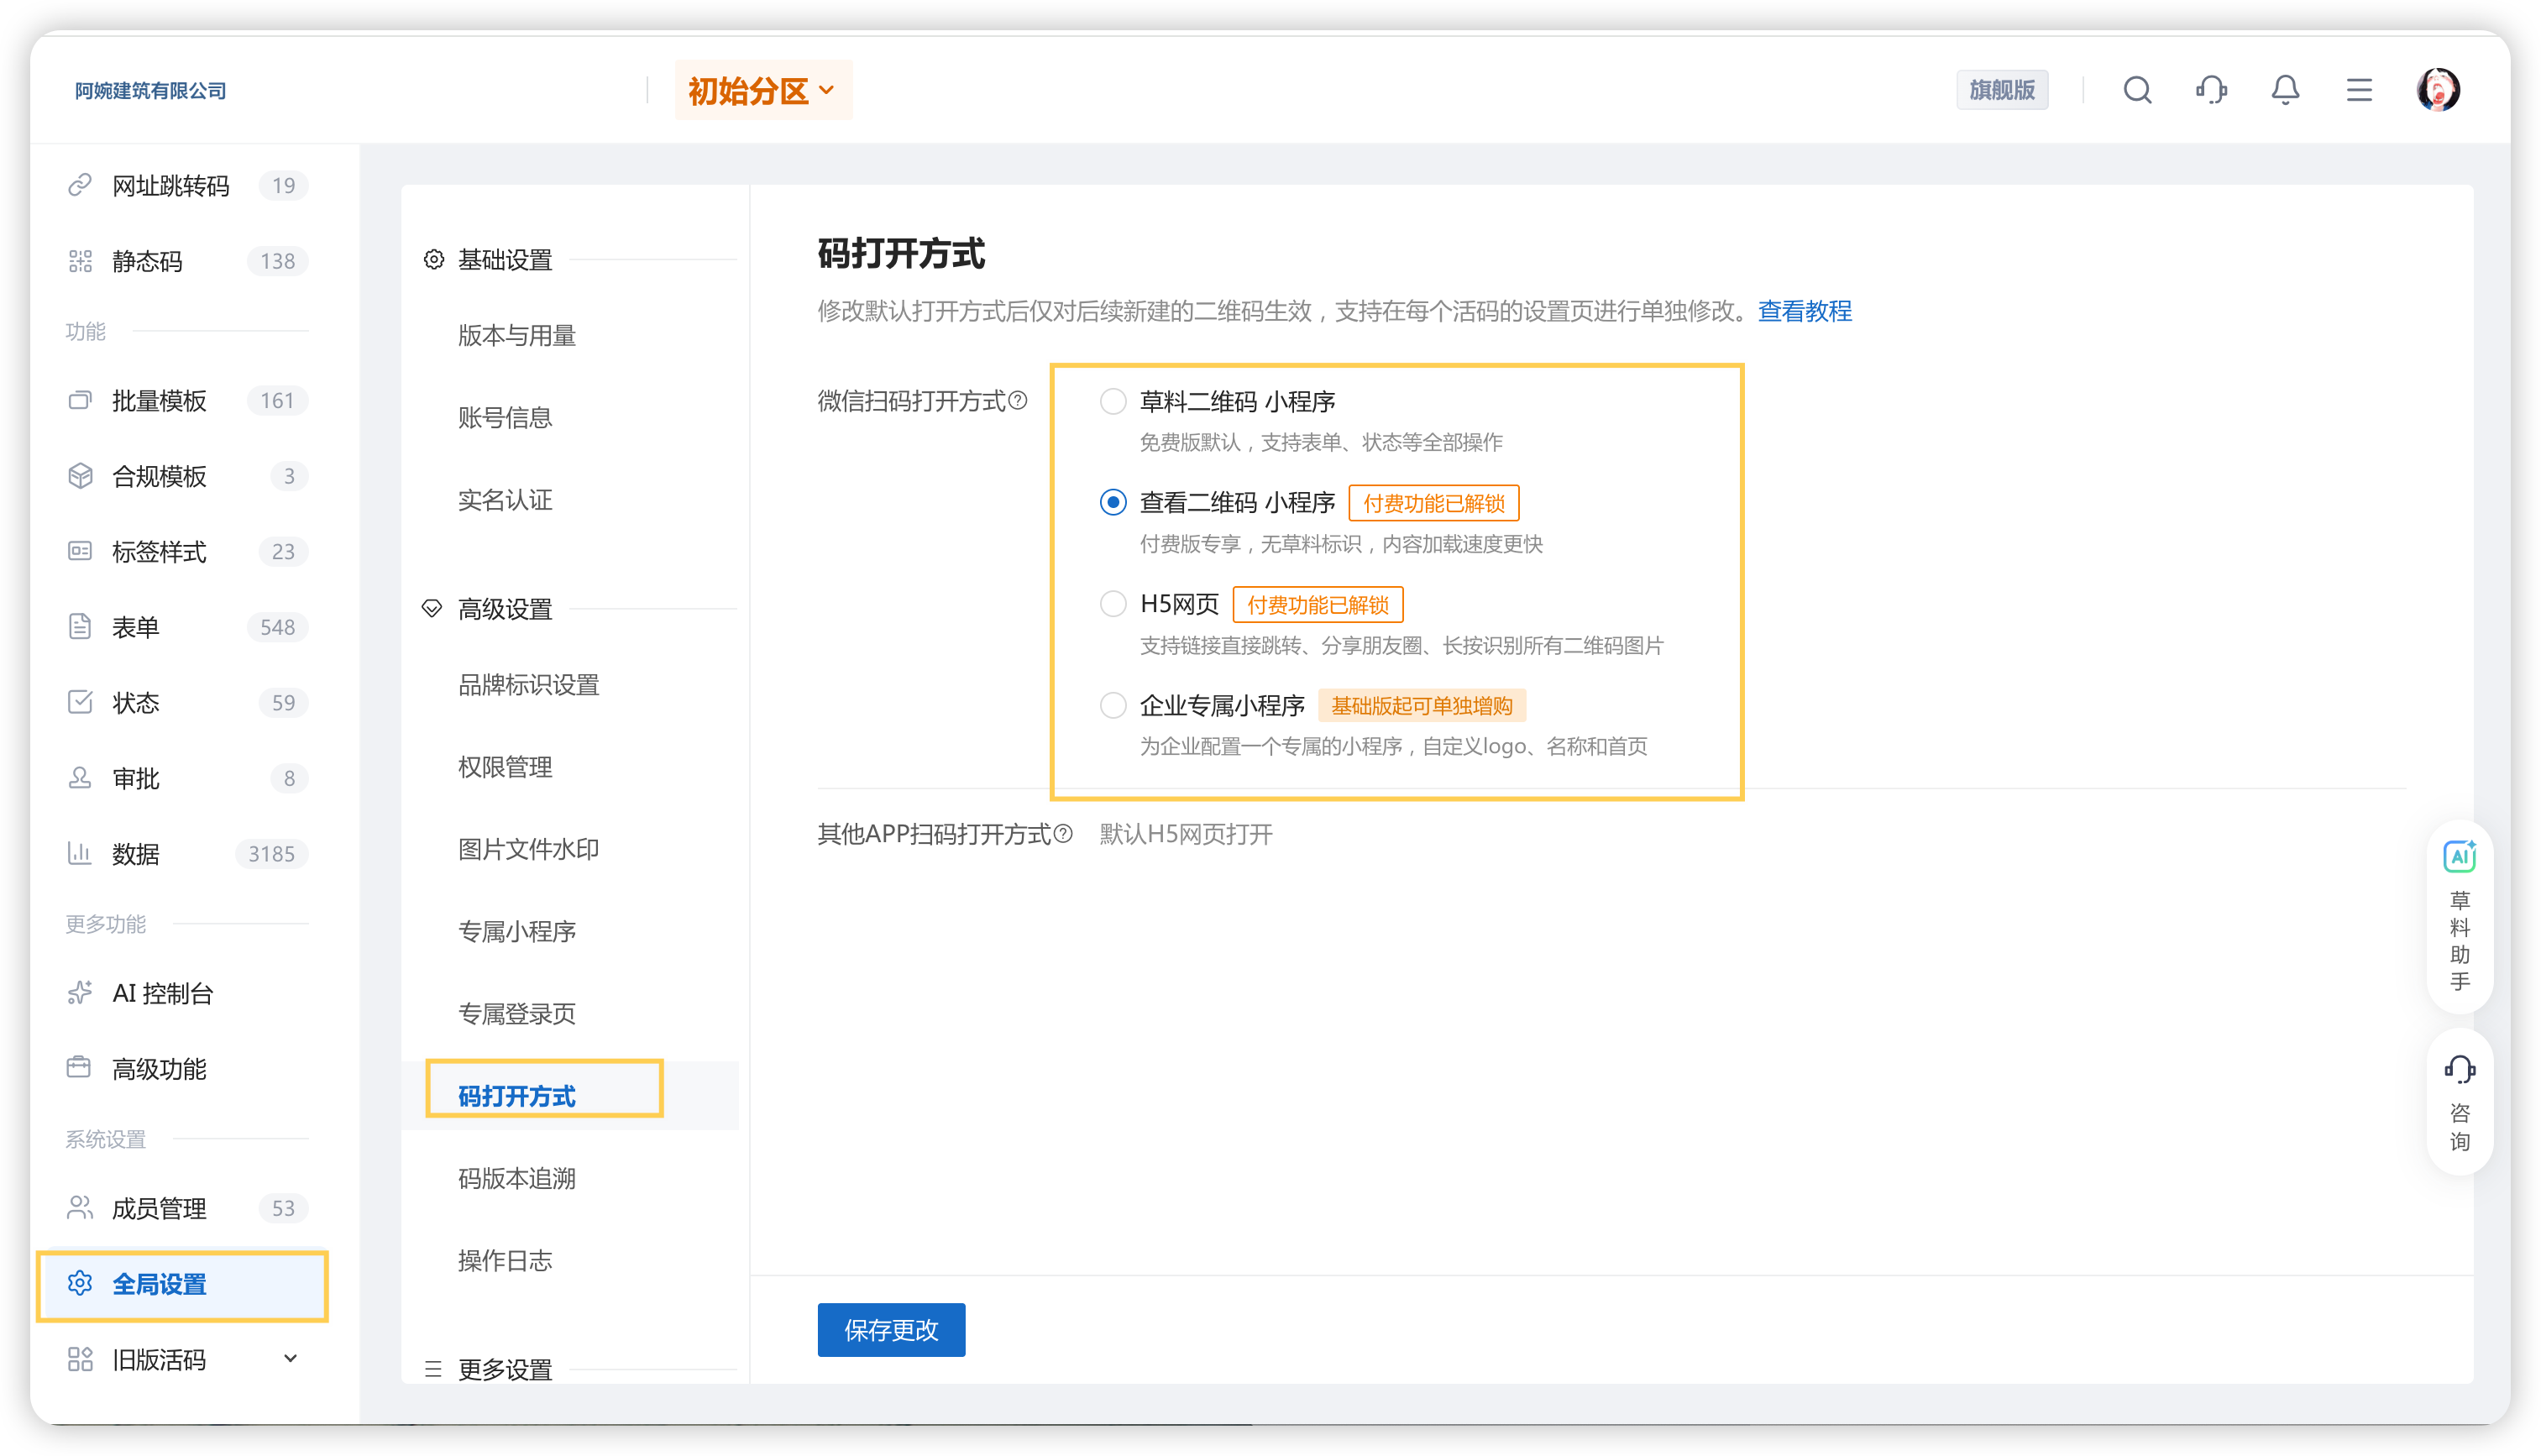The image size is (2541, 1456).
Task: Click the 高级设置 diamond icon
Action: (432, 608)
